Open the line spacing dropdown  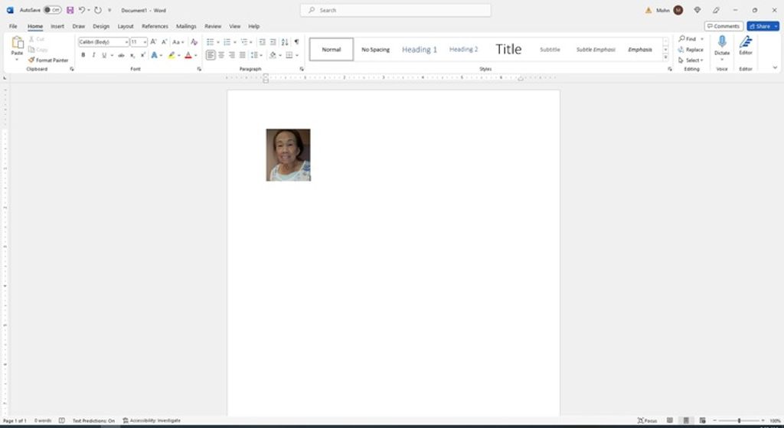pyautogui.click(x=256, y=55)
